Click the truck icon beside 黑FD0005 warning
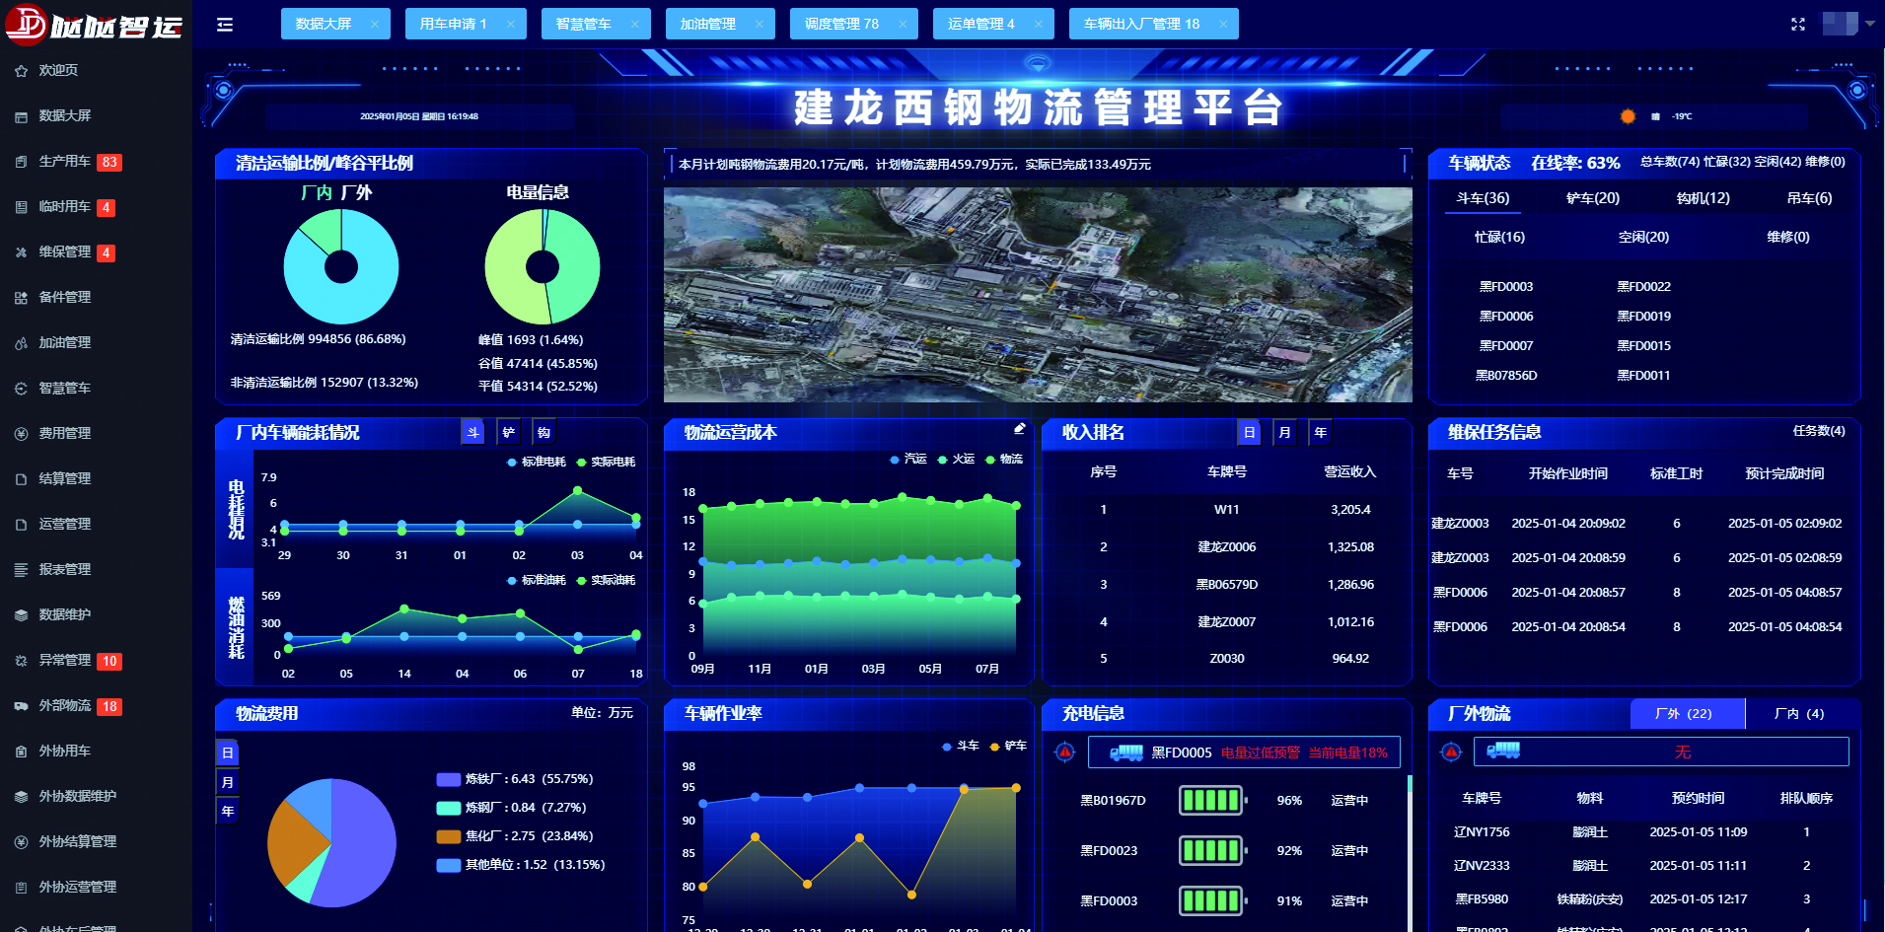 pyautogui.click(x=1125, y=753)
